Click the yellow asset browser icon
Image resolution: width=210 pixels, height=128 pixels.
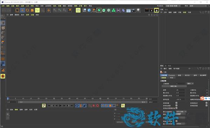pos(78,10)
